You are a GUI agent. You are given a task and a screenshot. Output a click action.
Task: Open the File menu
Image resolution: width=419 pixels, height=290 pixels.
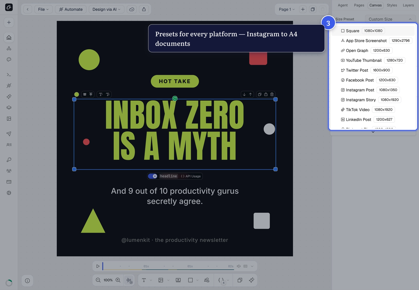[x=43, y=9]
